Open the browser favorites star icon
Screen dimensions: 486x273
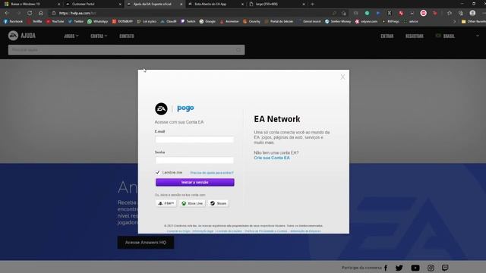click(450, 13)
